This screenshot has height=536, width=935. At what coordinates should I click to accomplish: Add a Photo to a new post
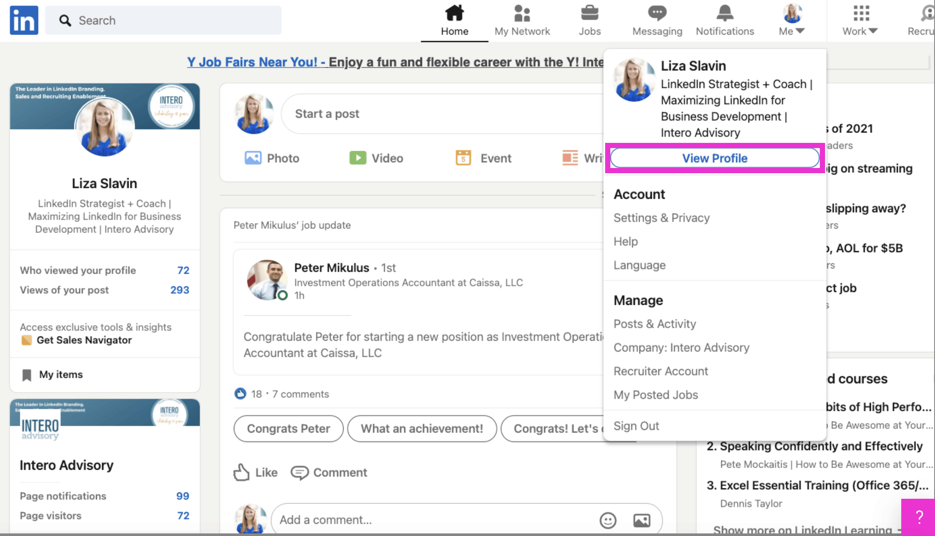click(x=272, y=158)
